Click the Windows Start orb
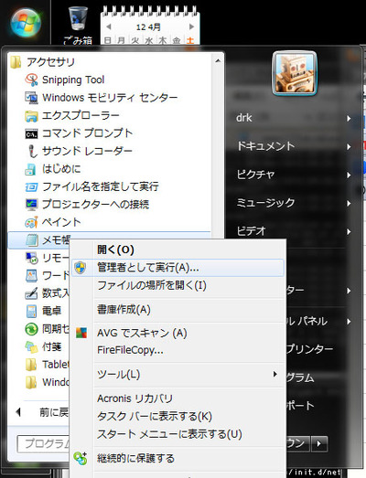 (x=26, y=23)
